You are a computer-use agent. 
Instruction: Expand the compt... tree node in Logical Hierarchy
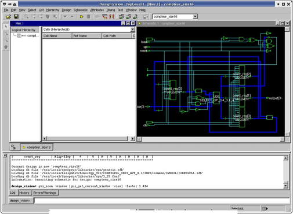point(19,36)
